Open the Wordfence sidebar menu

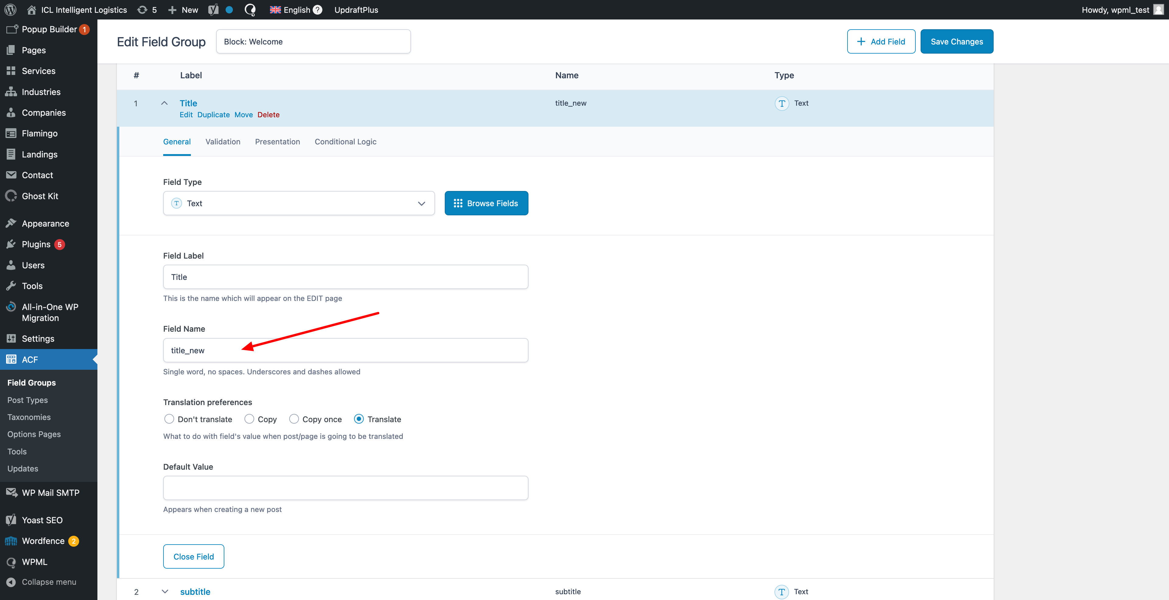point(43,541)
